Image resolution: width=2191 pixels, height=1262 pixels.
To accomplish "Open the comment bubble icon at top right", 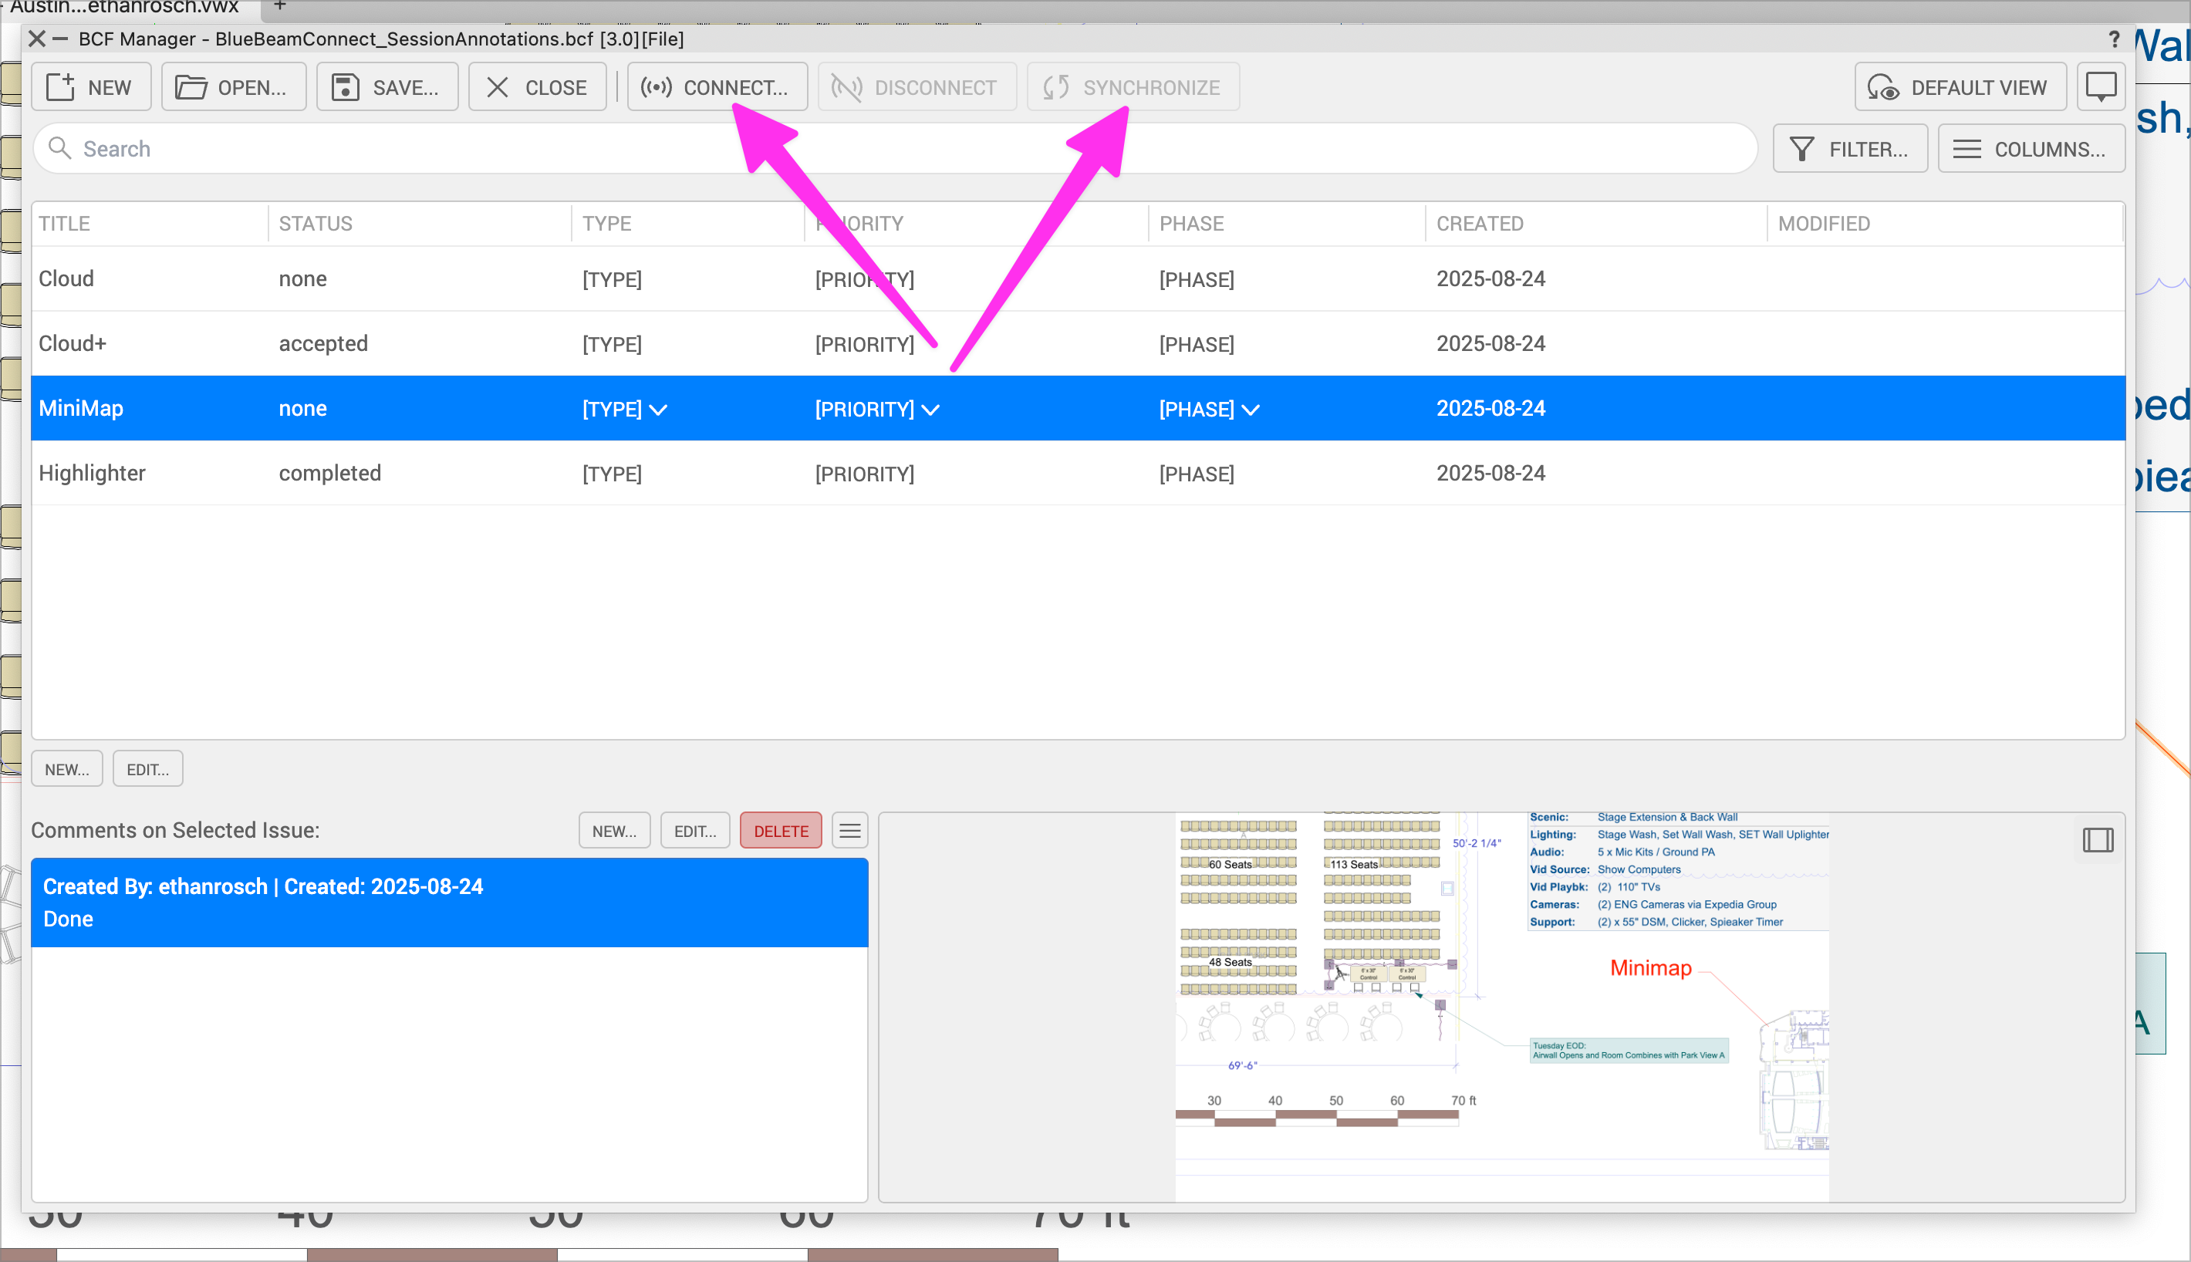I will pyautogui.click(x=2100, y=86).
